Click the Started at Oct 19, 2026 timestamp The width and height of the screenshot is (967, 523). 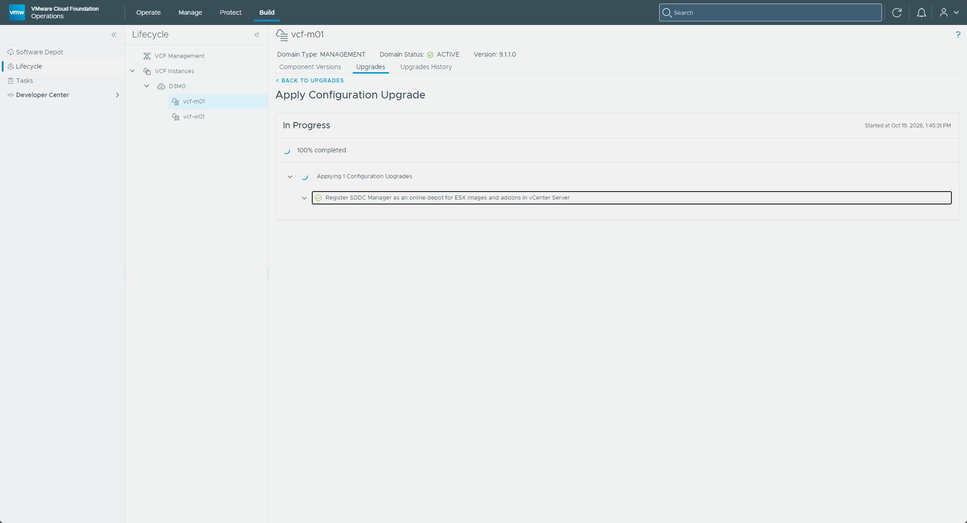click(908, 126)
